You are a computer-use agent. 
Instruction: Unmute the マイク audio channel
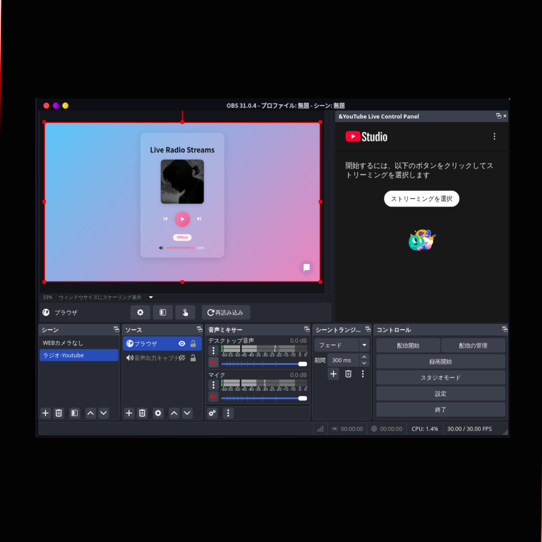tap(213, 396)
